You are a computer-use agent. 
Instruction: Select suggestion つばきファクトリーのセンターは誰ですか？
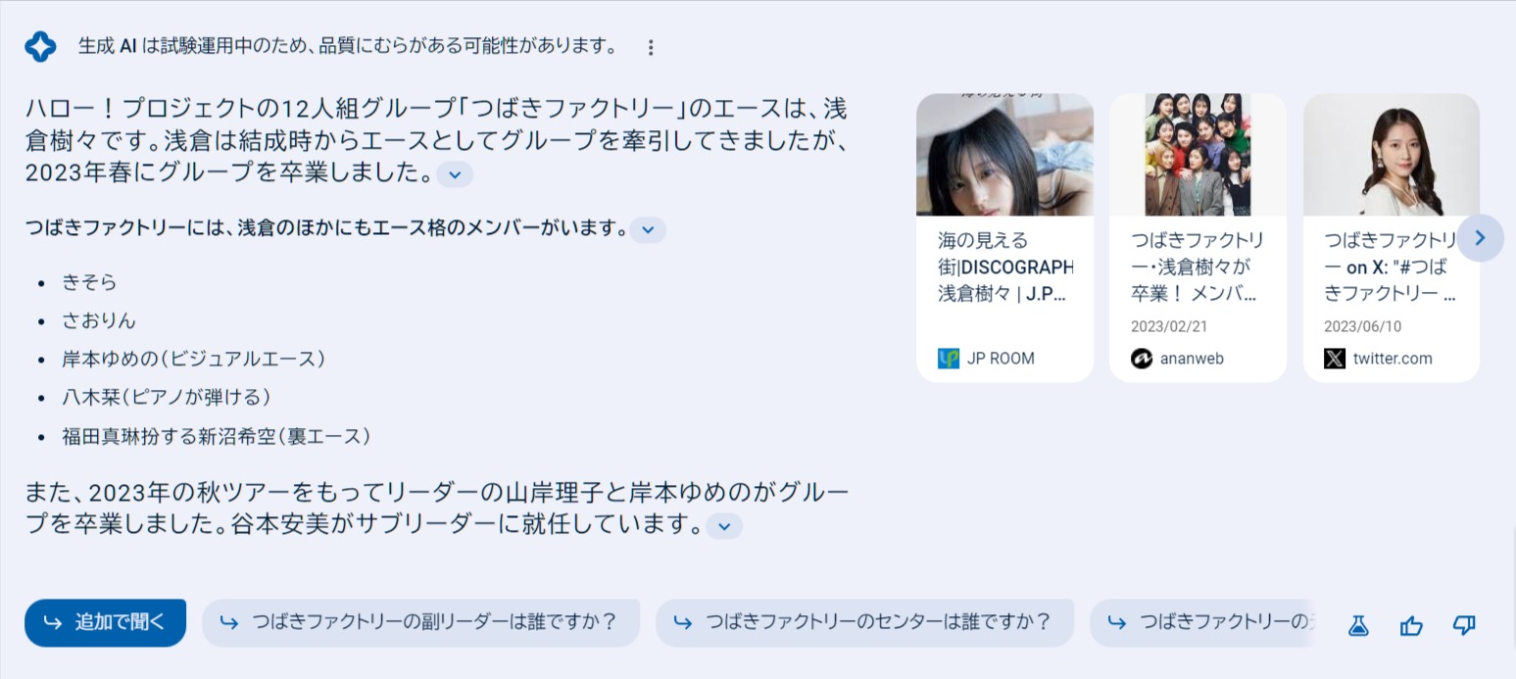coord(865,623)
